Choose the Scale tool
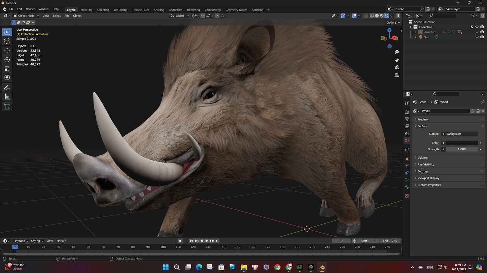The width and height of the screenshot is (487, 273). [7, 69]
